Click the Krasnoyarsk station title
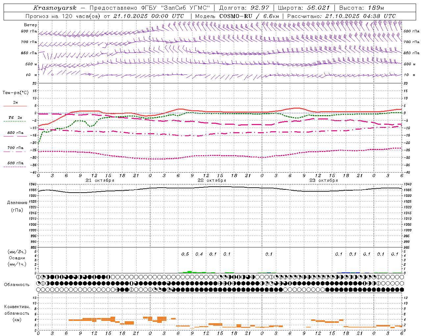This screenshot has height=336, width=421. click(x=55, y=8)
